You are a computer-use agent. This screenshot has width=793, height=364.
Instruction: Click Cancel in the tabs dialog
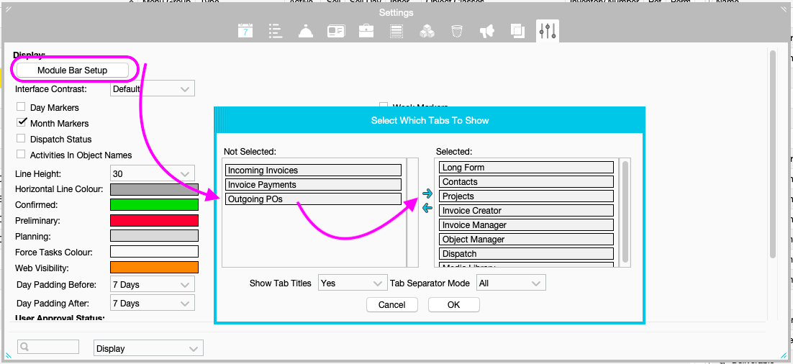point(392,305)
